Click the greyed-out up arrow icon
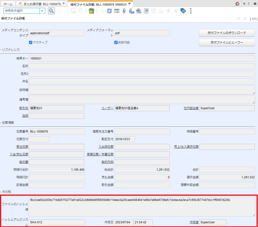 pos(168,11)
